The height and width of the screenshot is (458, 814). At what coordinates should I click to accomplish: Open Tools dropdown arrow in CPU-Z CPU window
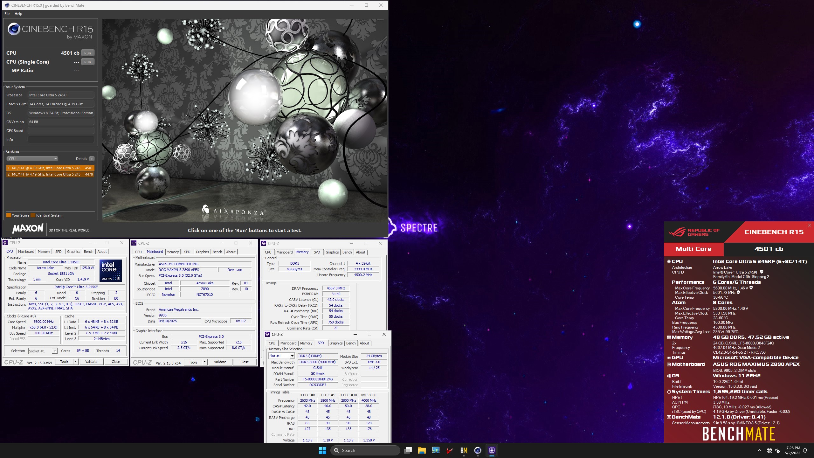76,362
